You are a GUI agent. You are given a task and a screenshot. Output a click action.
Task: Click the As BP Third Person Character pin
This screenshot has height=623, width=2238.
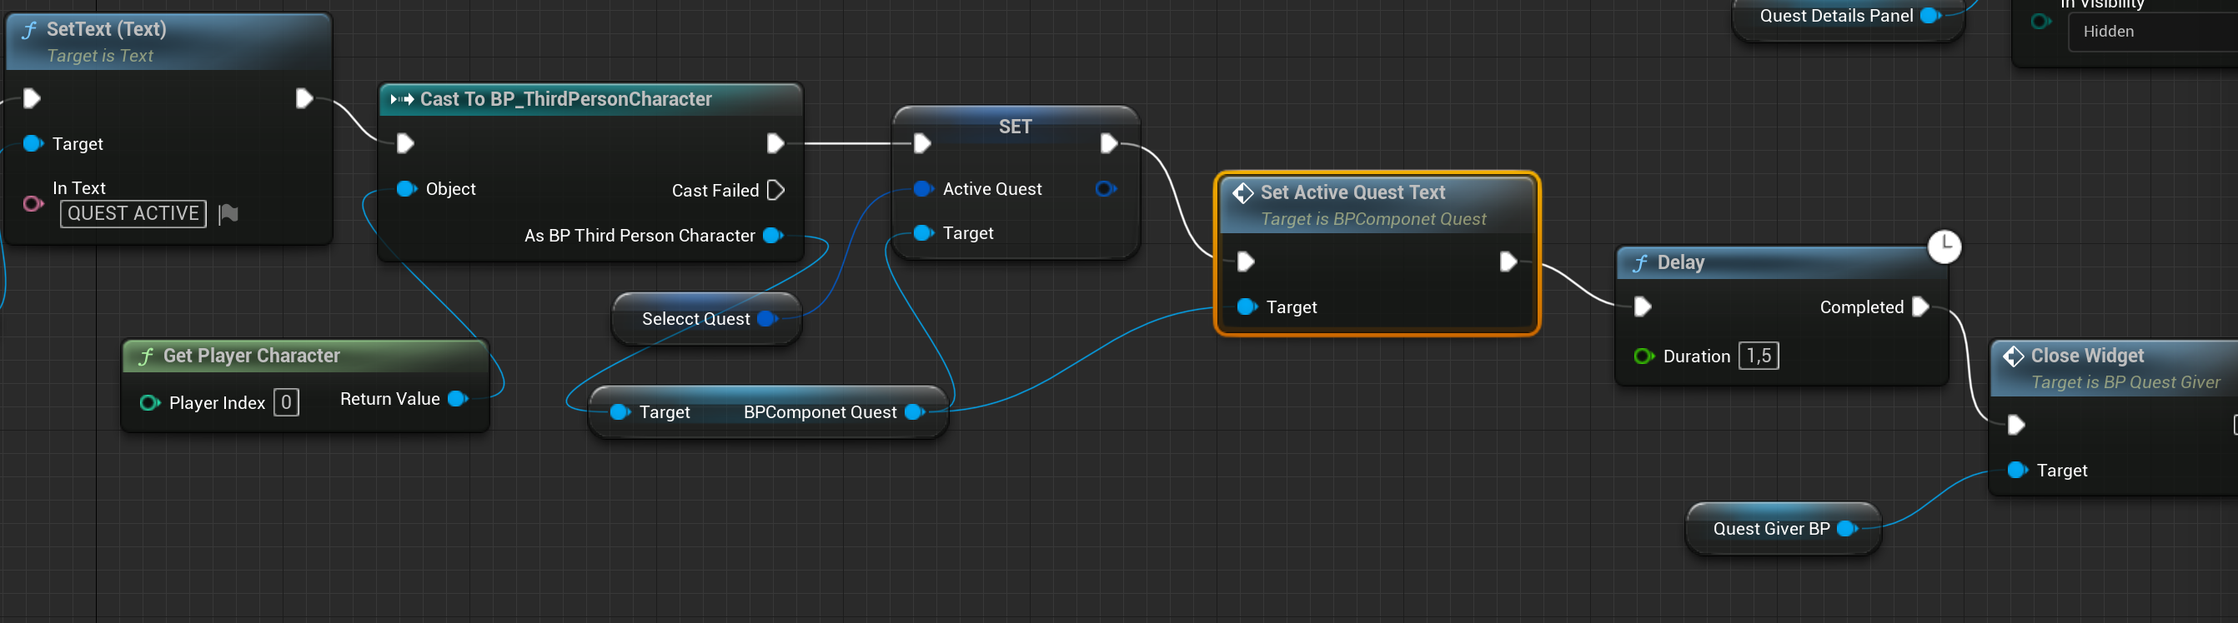(772, 235)
